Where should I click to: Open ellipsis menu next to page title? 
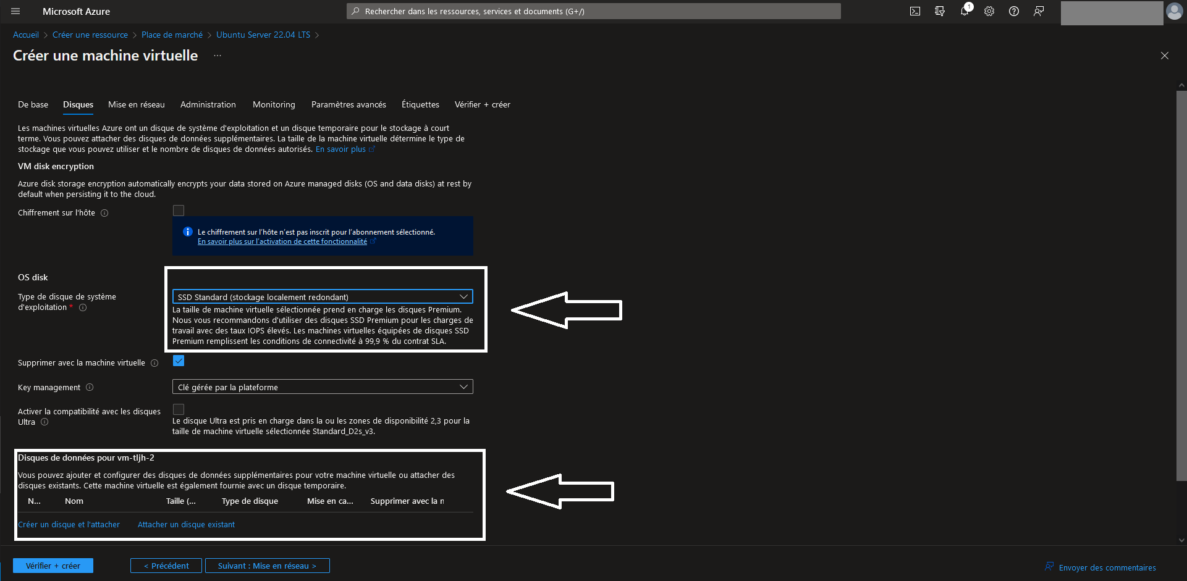218,56
